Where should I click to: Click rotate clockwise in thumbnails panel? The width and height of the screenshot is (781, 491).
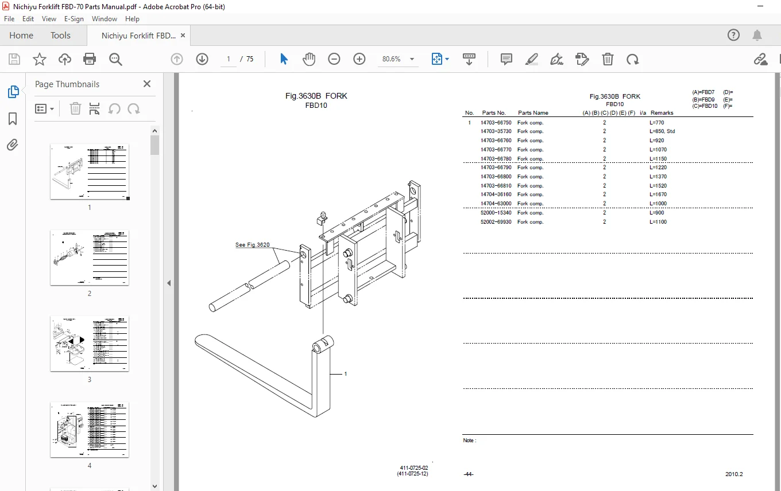click(x=134, y=108)
